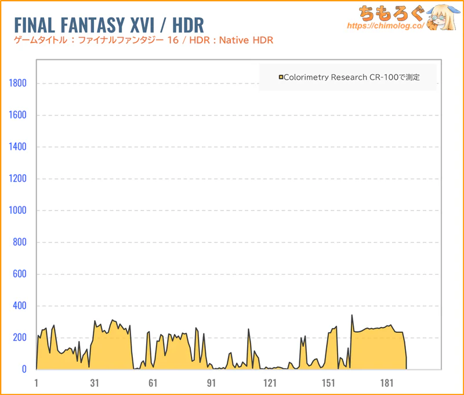Click the yellow legend color swatch
464x395 pixels.
(x=281, y=77)
